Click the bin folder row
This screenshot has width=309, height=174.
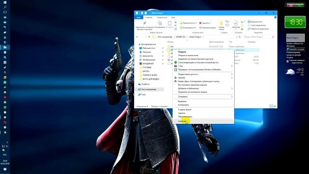click(x=213, y=46)
